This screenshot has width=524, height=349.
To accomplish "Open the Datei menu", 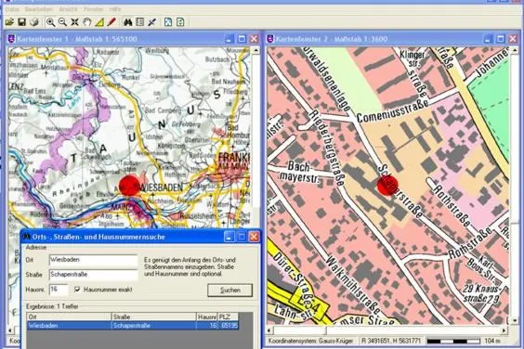I will click(x=12, y=9).
